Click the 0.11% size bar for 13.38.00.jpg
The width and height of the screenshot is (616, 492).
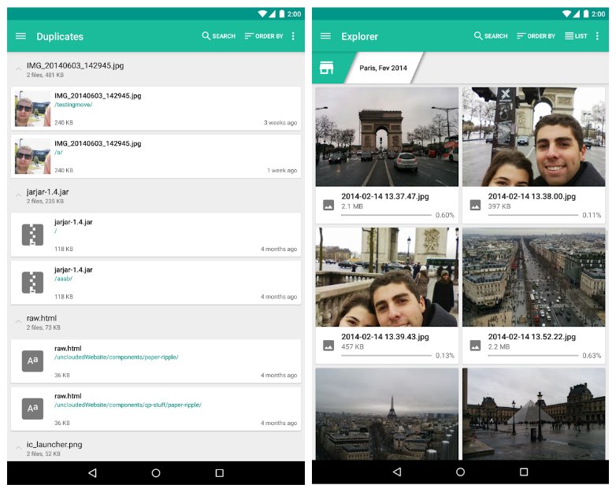tap(533, 215)
